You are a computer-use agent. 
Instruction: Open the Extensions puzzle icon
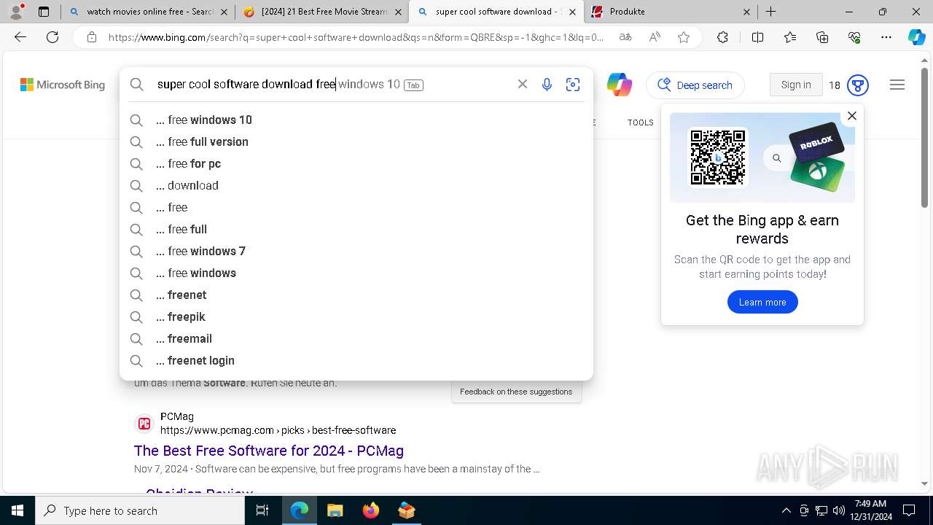pyautogui.click(x=722, y=37)
